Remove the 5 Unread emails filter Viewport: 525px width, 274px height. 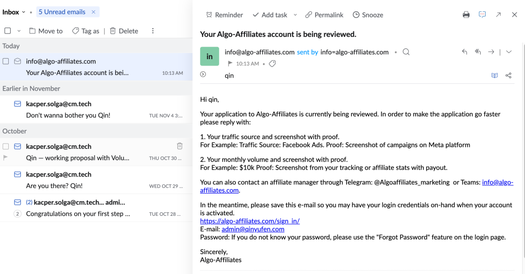point(93,12)
